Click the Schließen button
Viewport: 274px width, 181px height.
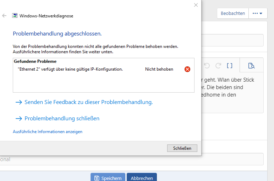(x=182, y=148)
